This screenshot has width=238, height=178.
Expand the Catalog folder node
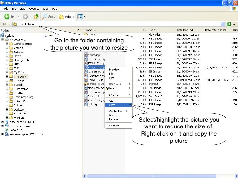click(x=7, y=48)
